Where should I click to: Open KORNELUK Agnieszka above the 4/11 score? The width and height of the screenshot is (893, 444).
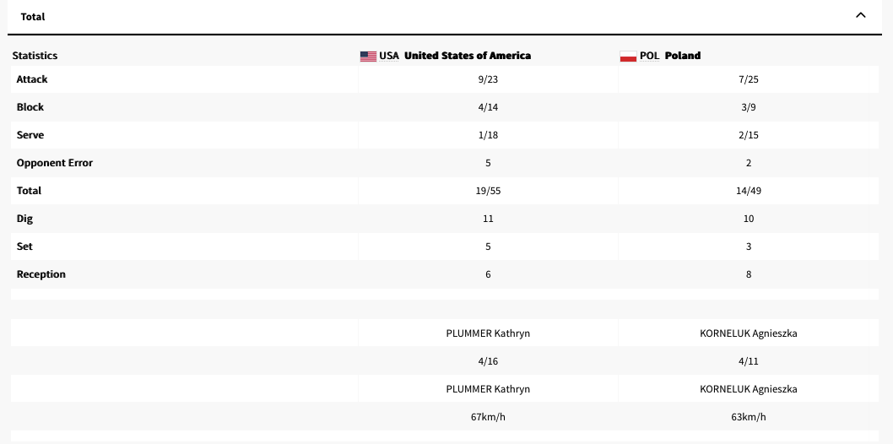click(x=749, y=333)
